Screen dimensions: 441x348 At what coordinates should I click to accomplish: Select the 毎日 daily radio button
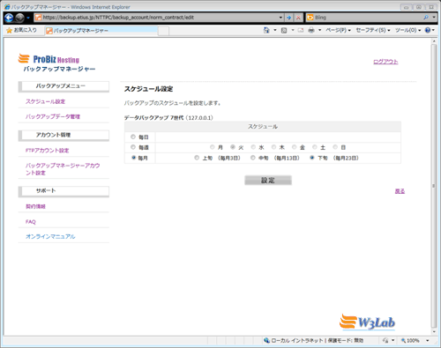tap(133, 137)
